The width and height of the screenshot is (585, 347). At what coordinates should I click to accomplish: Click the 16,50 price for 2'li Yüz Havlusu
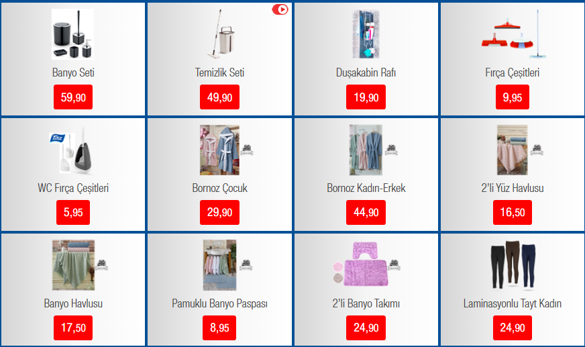513,212
